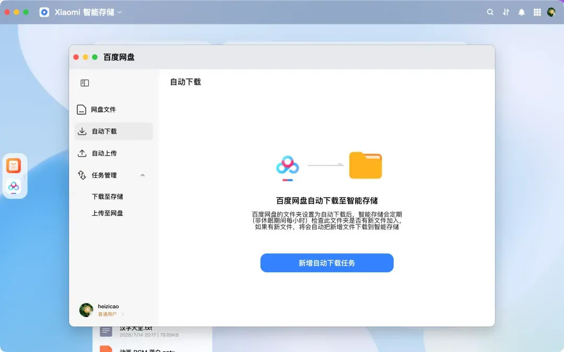Expand heizicao account chevron
The width and height of the screenshot is (564, 352).
click(123, 314)
